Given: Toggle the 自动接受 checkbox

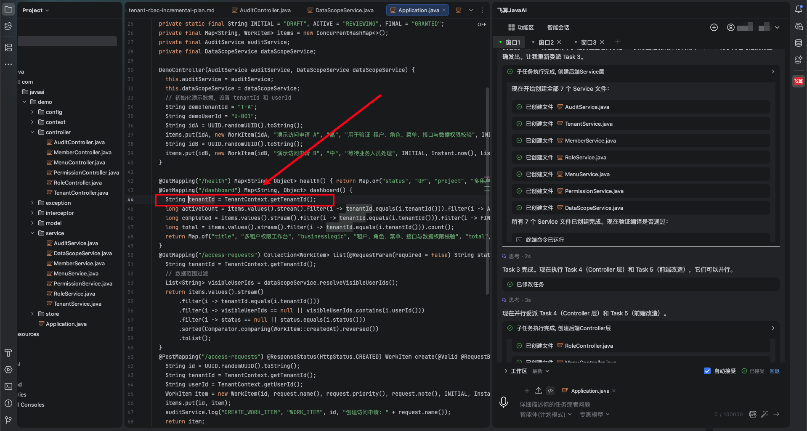Looking at the screenshot, I should 707,371.
